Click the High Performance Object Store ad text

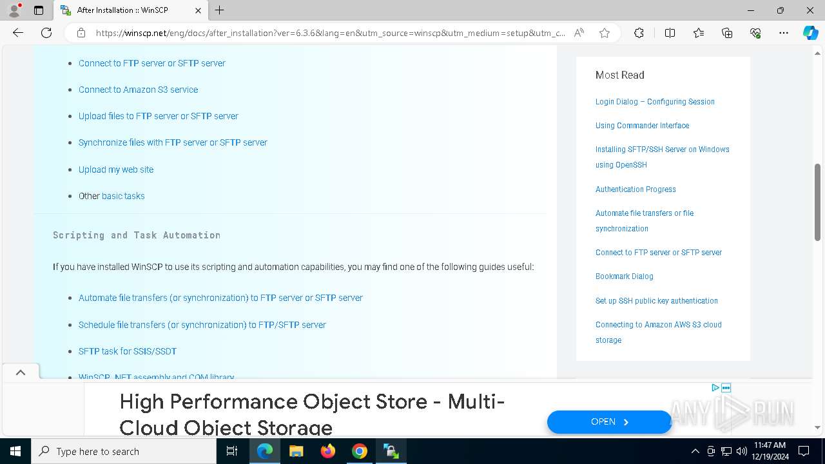[312, 414]
